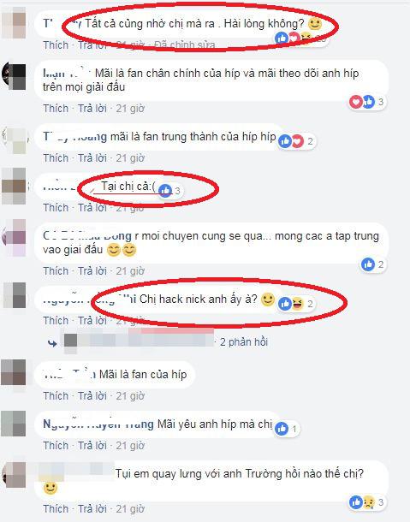The height and width of the screenshot is (522, 410).
Task: Toggle Thích under 'fan trung thành của híp híp'
Action: click(56, 157)
